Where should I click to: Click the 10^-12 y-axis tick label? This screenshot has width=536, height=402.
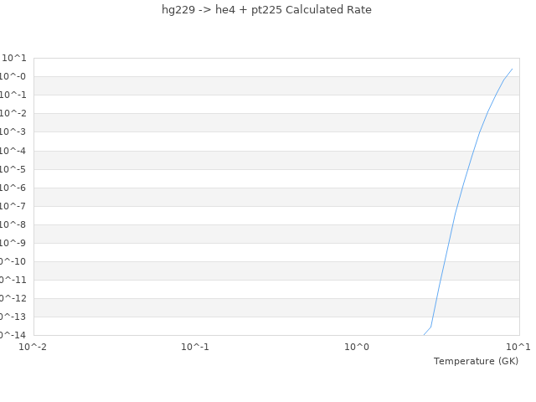click(x=12, y=298)
